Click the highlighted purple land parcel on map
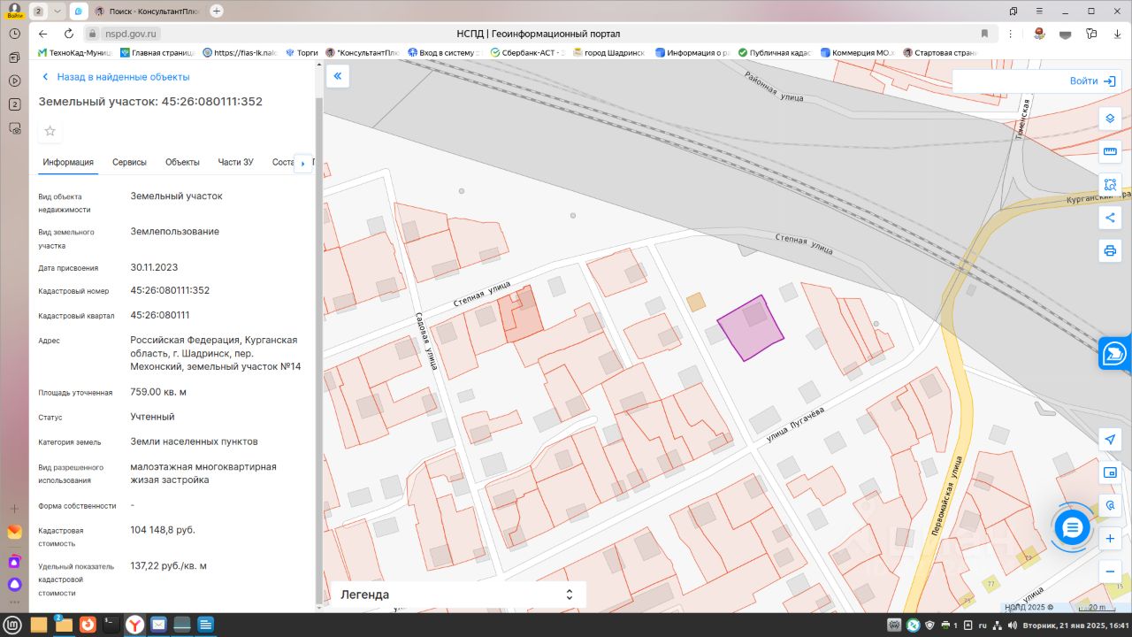The width and height of the screenshot is (1132, 637). 750,328
